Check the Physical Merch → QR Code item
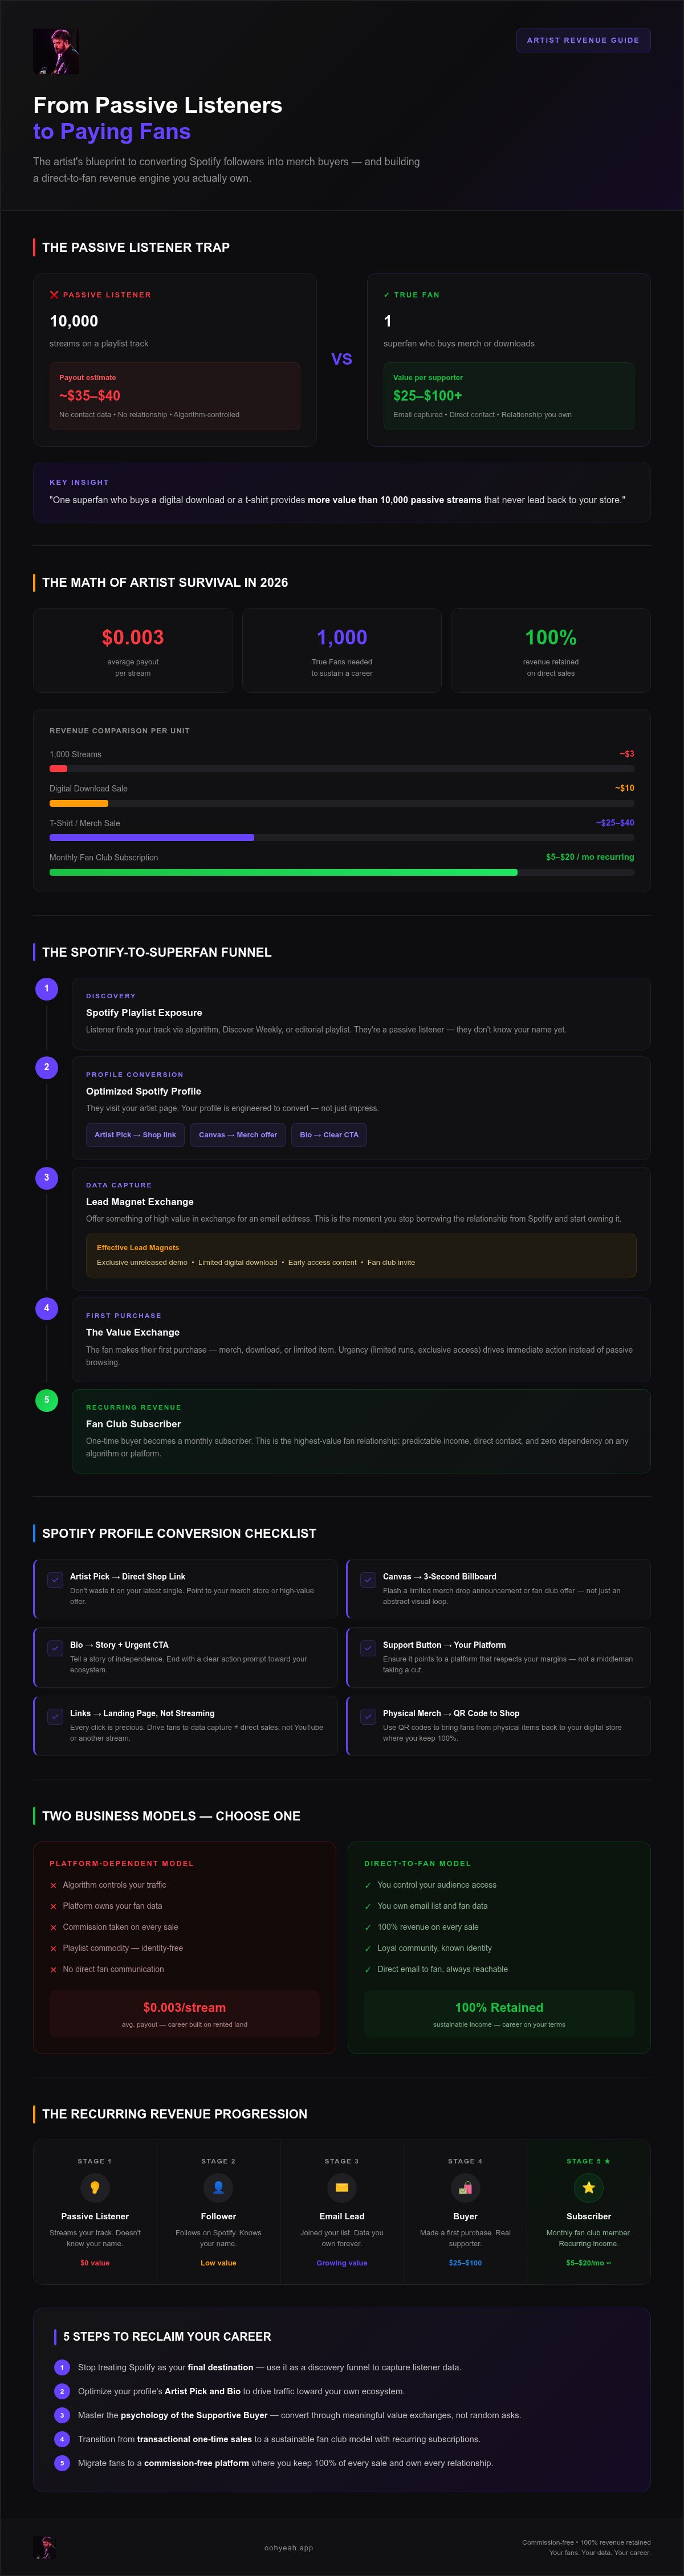 [368, 1716]
